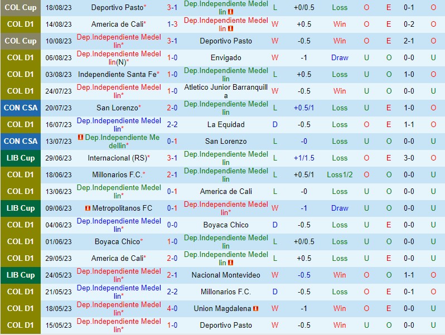Click the 1-3 score on 14/08/23
This screenshot has width=445, height=335.
click(172, 25)
